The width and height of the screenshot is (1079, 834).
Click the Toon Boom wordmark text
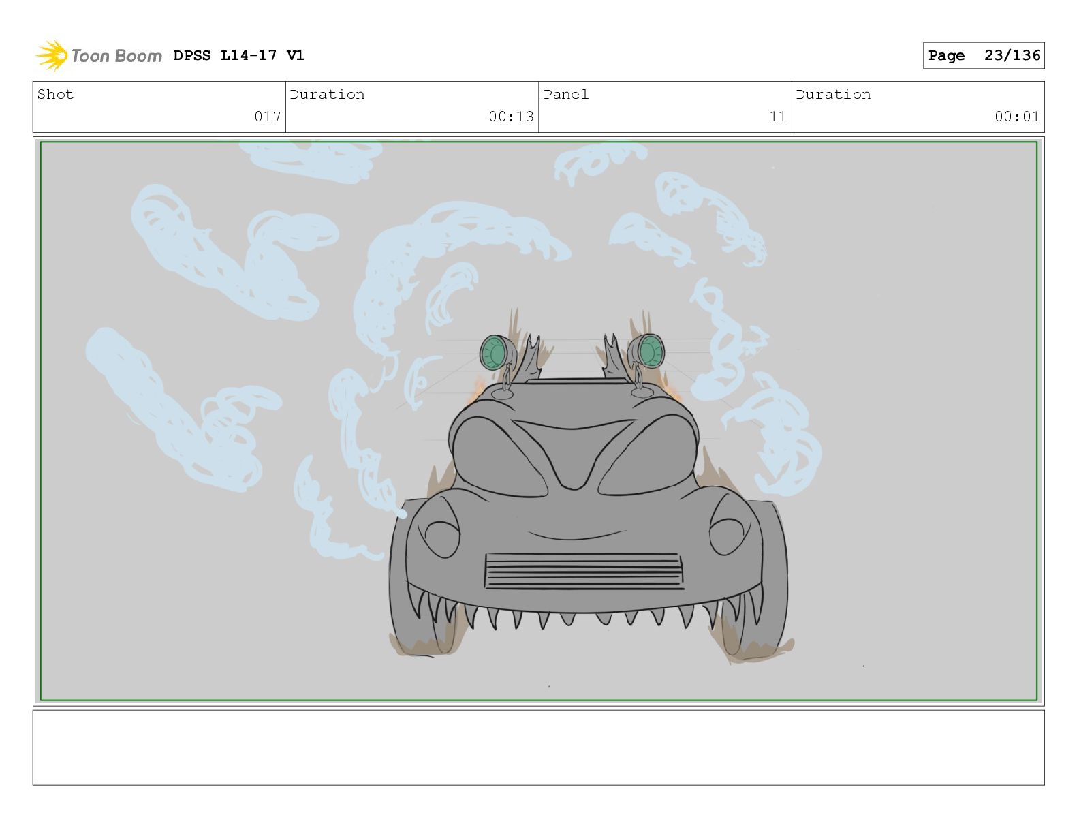coord(116,56)
